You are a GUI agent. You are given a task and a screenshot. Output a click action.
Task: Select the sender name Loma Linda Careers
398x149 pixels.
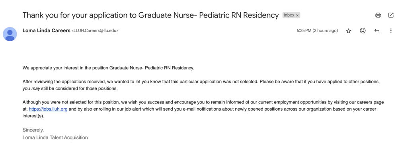point(47,31)
